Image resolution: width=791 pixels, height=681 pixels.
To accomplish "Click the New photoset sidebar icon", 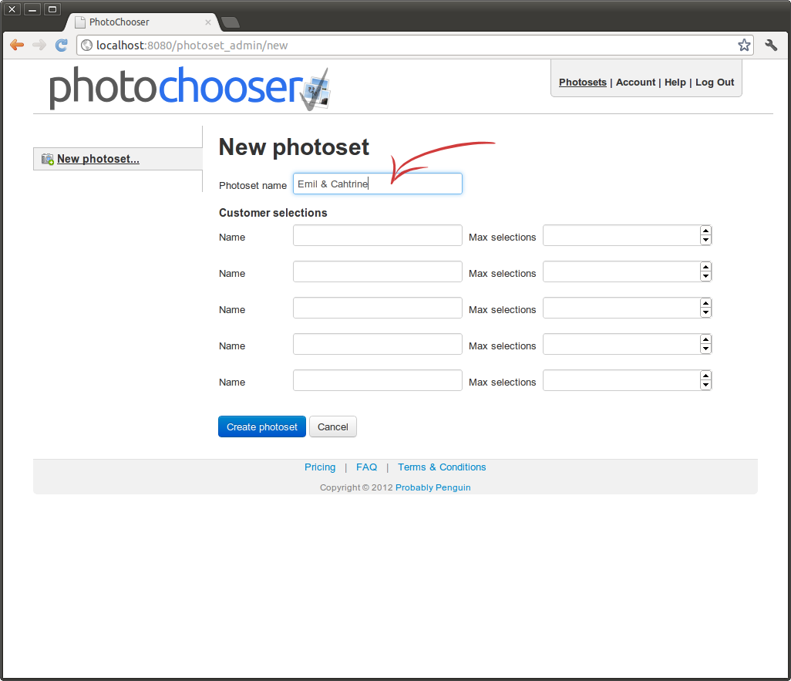I will (x=48, y=159).
